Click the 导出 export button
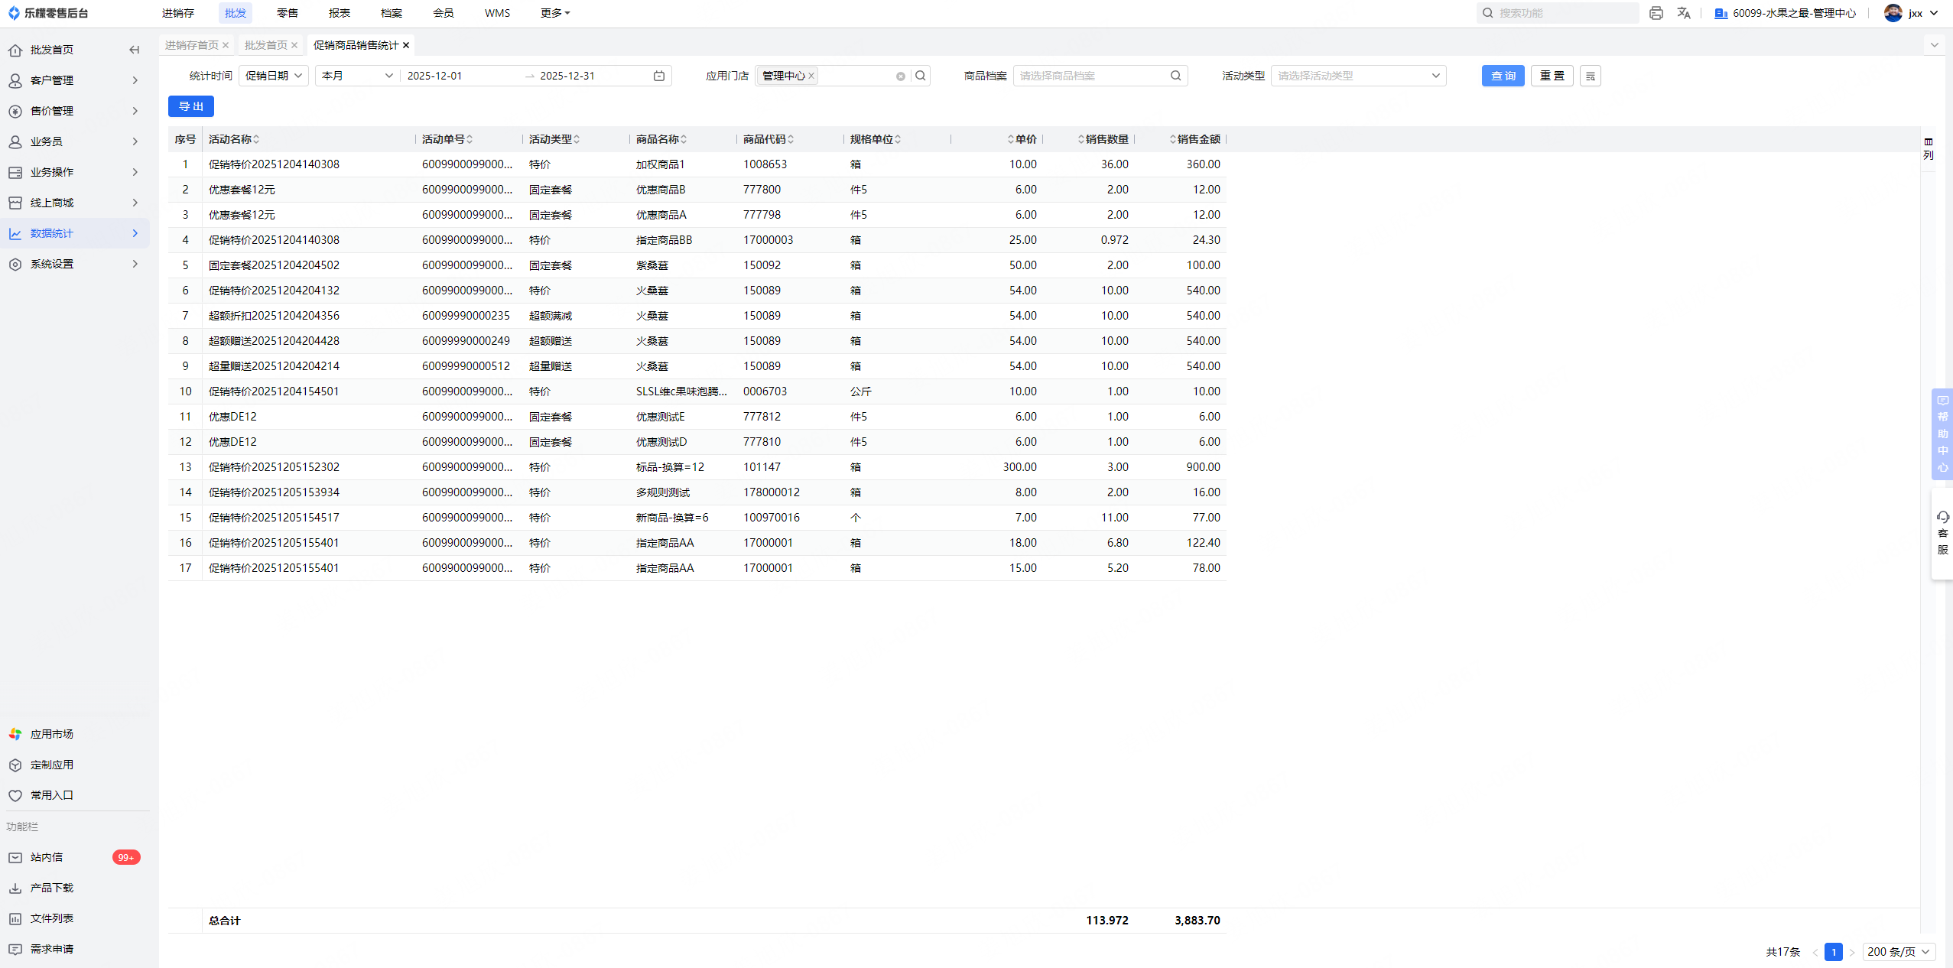 [190, 106]
